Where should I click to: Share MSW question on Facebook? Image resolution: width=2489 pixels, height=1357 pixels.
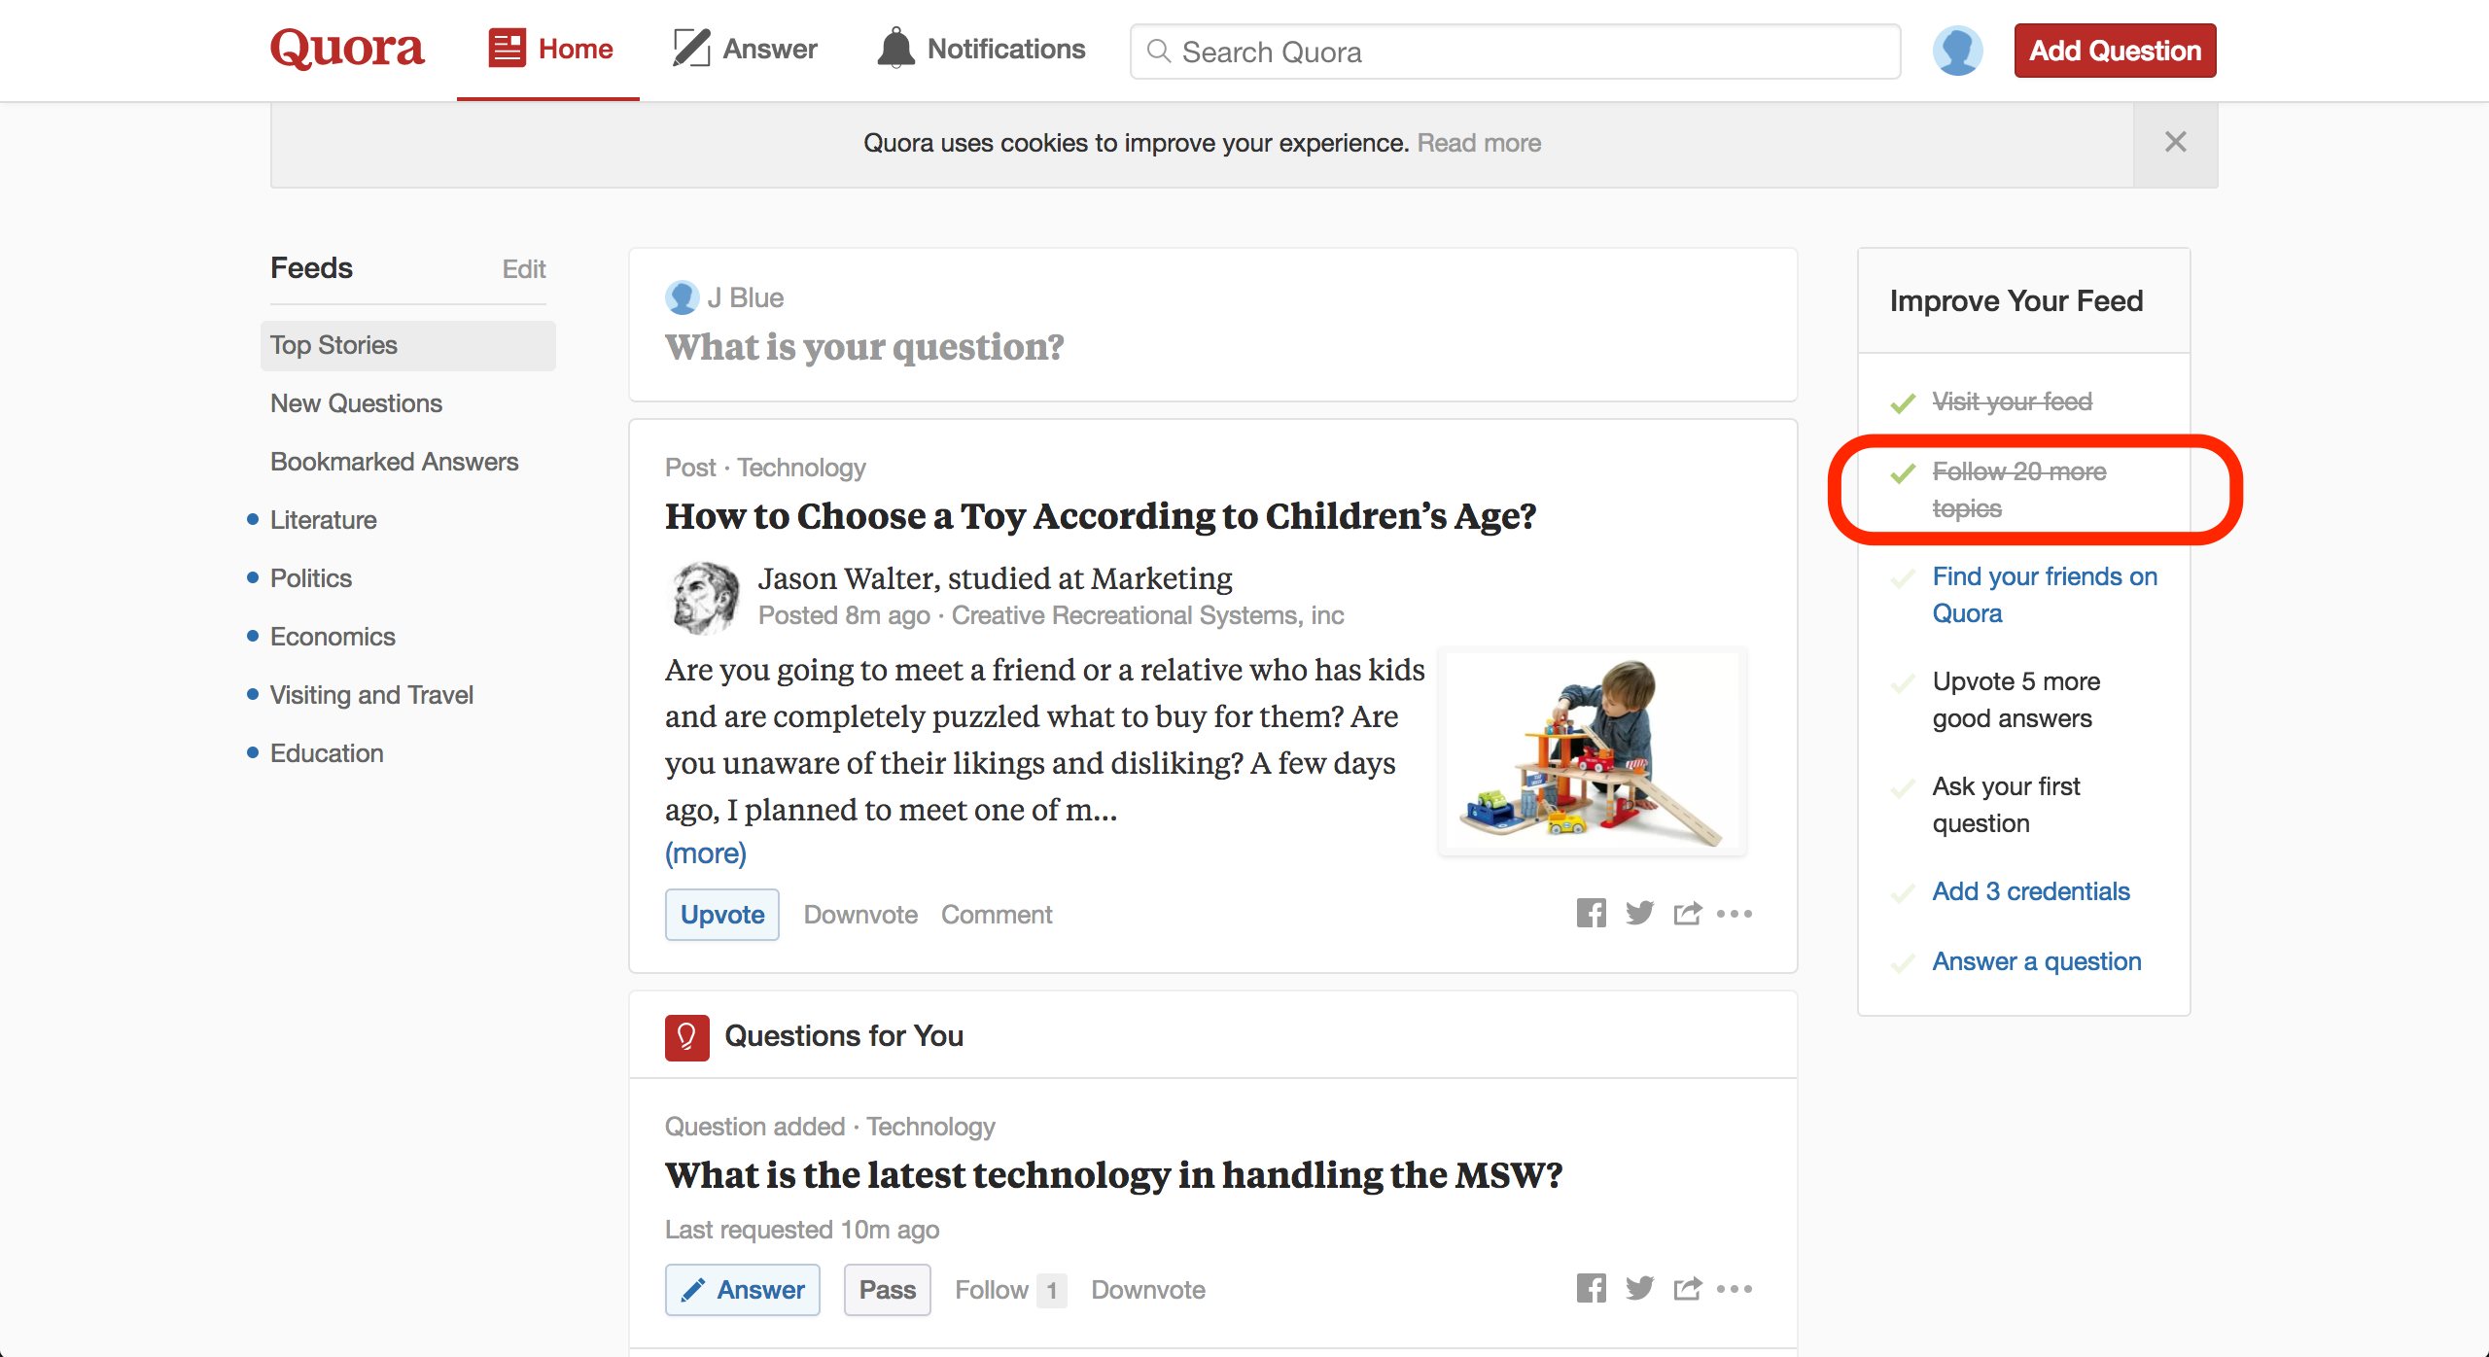(x=1591, y=1289)
